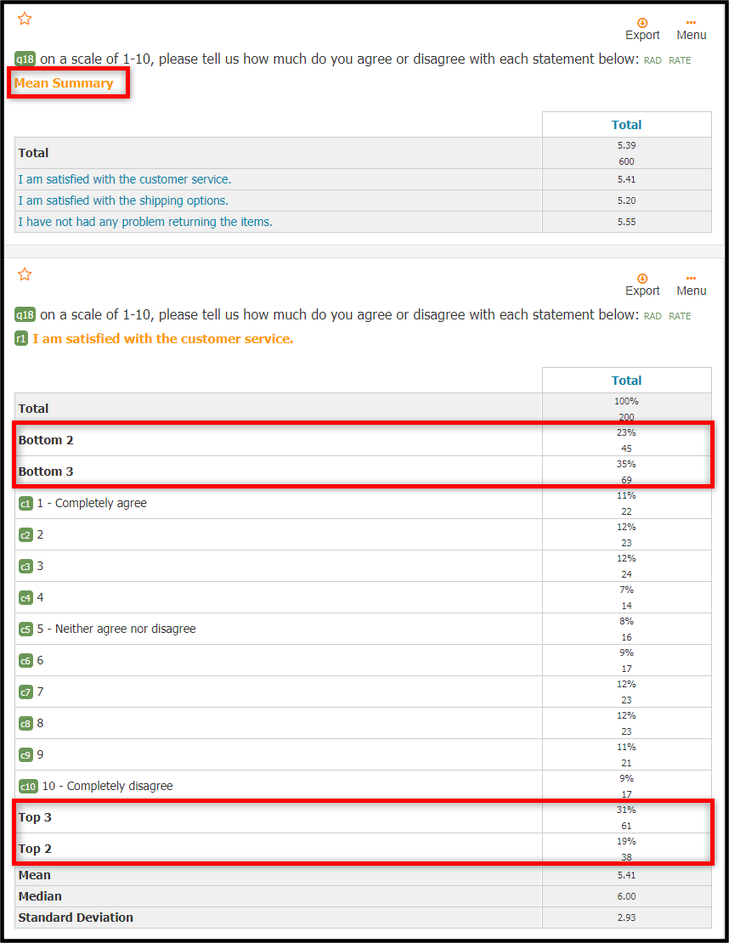Screen dimensions: 729x943
Task: Click c5 badge for Neither agree nor disagree
Action: [x=25, y=629]
